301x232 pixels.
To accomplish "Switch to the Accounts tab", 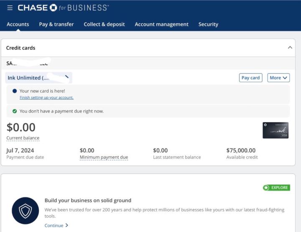I will [18, 24].
